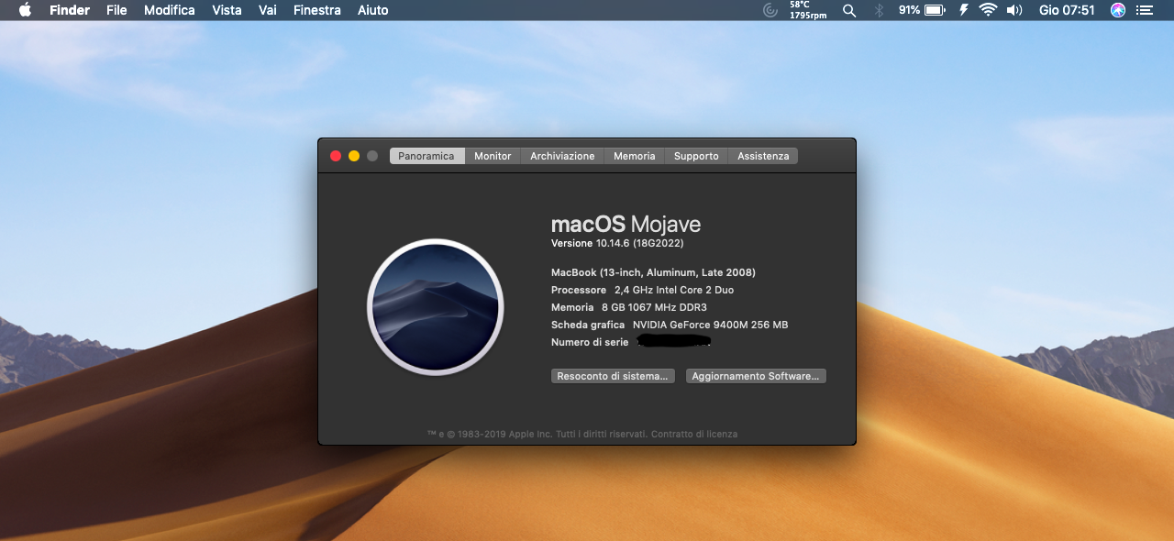
Task: Open the File menu
Action: point(116,10)
